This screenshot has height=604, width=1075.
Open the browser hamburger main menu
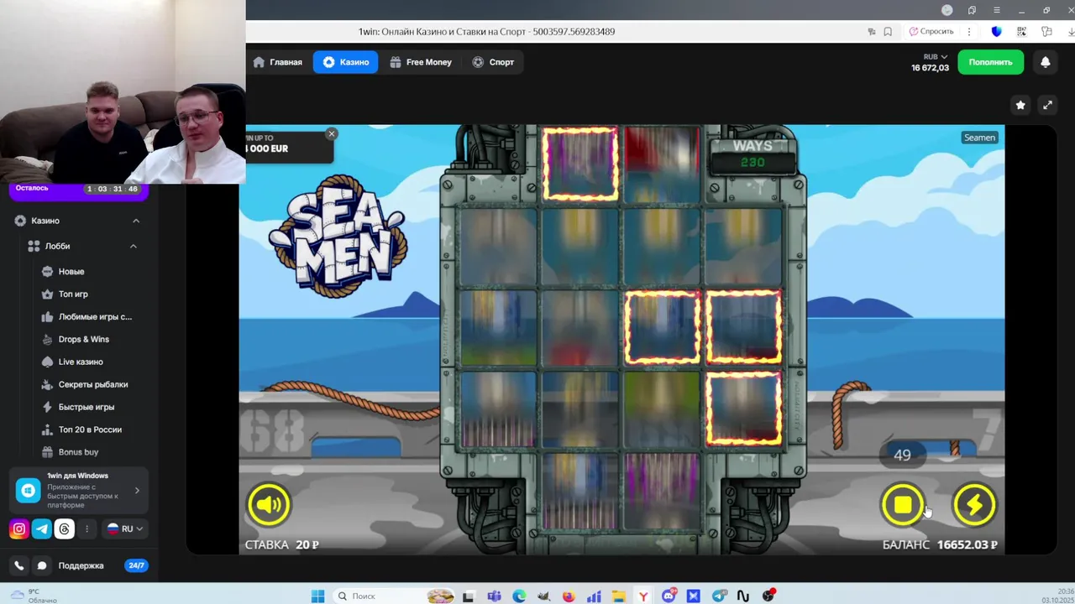[997, 10]
